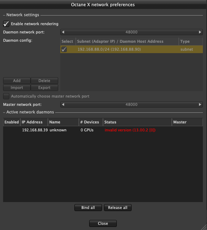Click the Select column header
207x230 pixels.
pyautogui.click(x=68, y=41)
